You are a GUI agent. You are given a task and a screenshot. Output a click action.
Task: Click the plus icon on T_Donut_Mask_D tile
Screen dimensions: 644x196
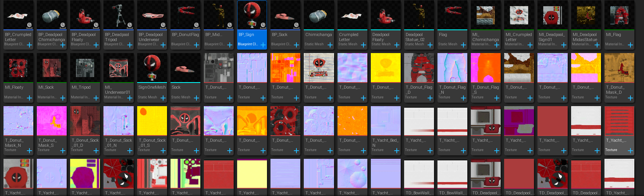pyautogui.click(x=630, y=98)
